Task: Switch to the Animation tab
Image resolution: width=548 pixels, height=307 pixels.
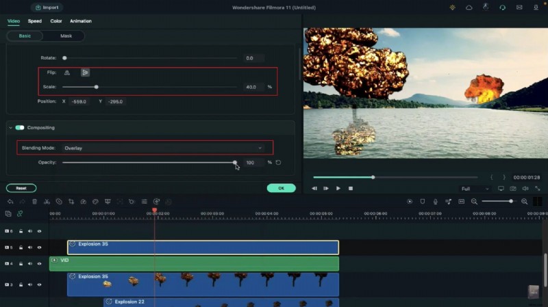Action: pyautogui.click(x=81, y=21)
